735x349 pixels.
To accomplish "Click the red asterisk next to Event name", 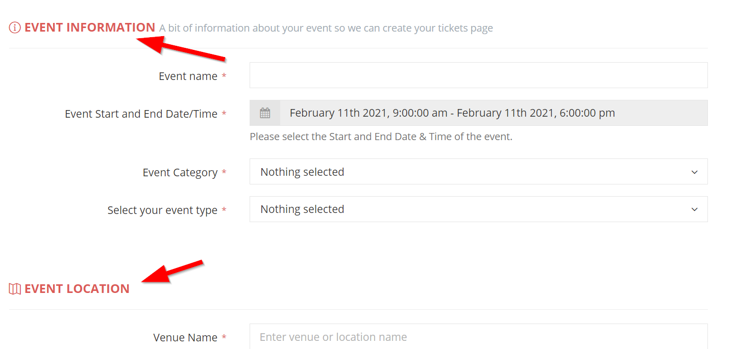I will coord(224,76).
